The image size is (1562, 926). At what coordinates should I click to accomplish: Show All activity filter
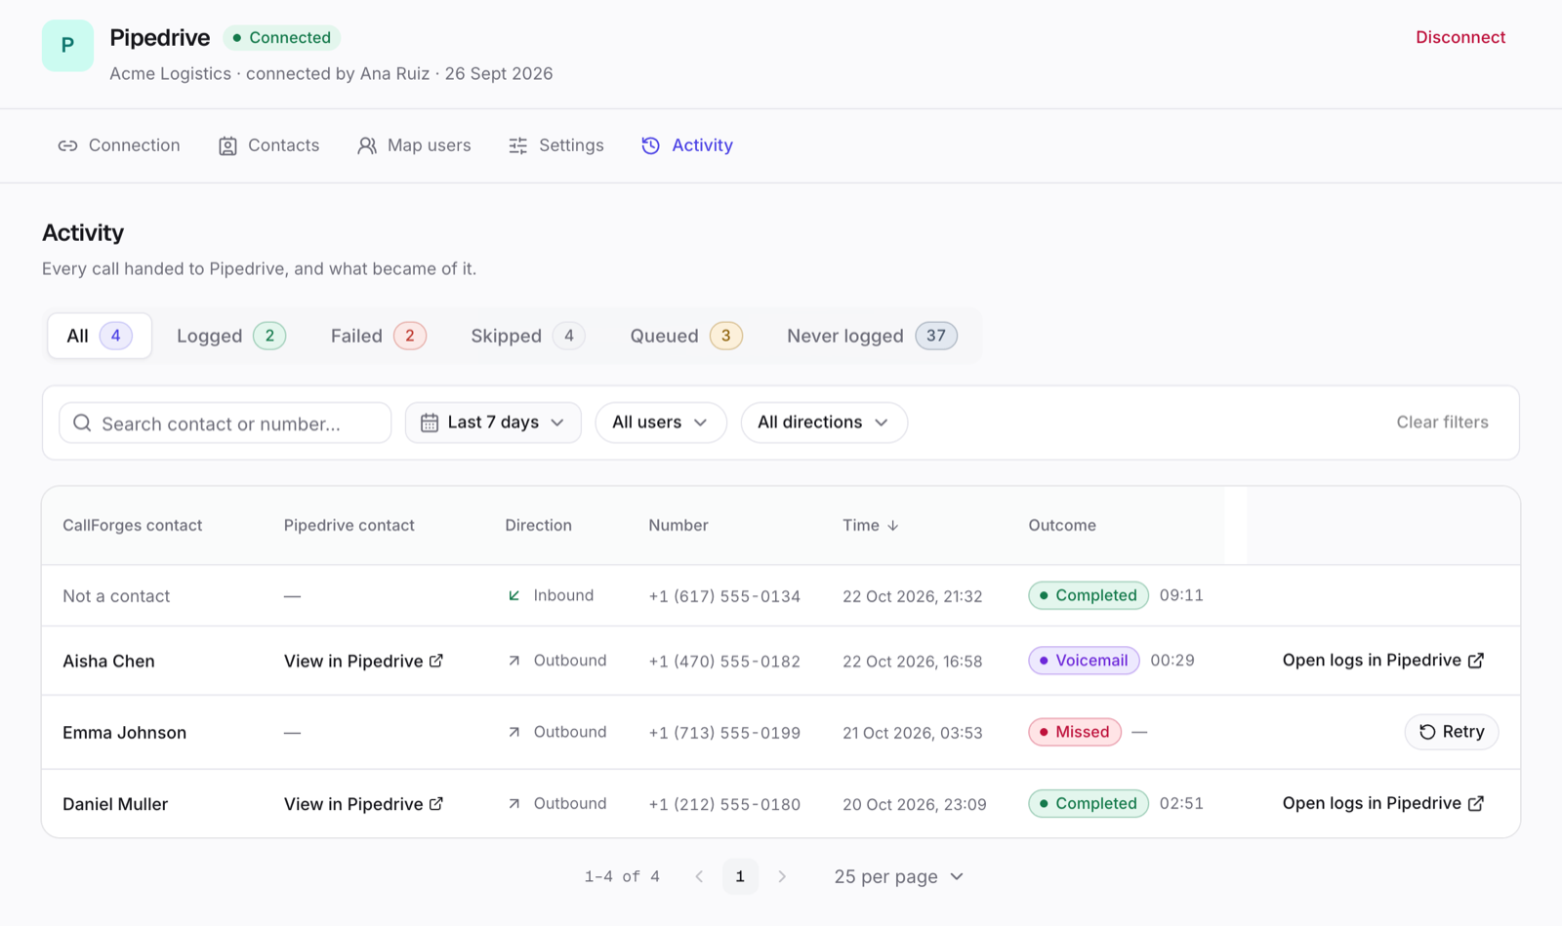tap(100, 336)
